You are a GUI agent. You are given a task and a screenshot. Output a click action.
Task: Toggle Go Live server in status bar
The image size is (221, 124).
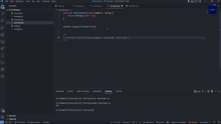(160, 122)
